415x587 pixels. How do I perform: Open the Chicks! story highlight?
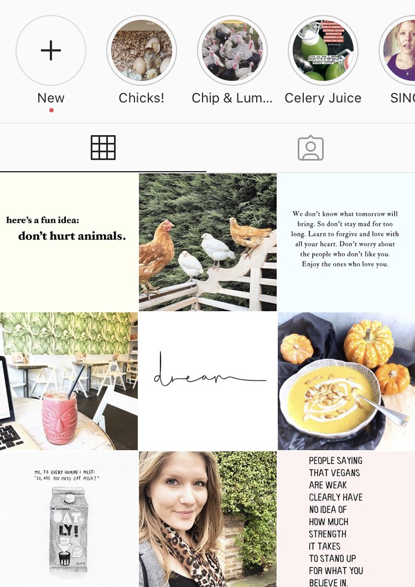142,50
